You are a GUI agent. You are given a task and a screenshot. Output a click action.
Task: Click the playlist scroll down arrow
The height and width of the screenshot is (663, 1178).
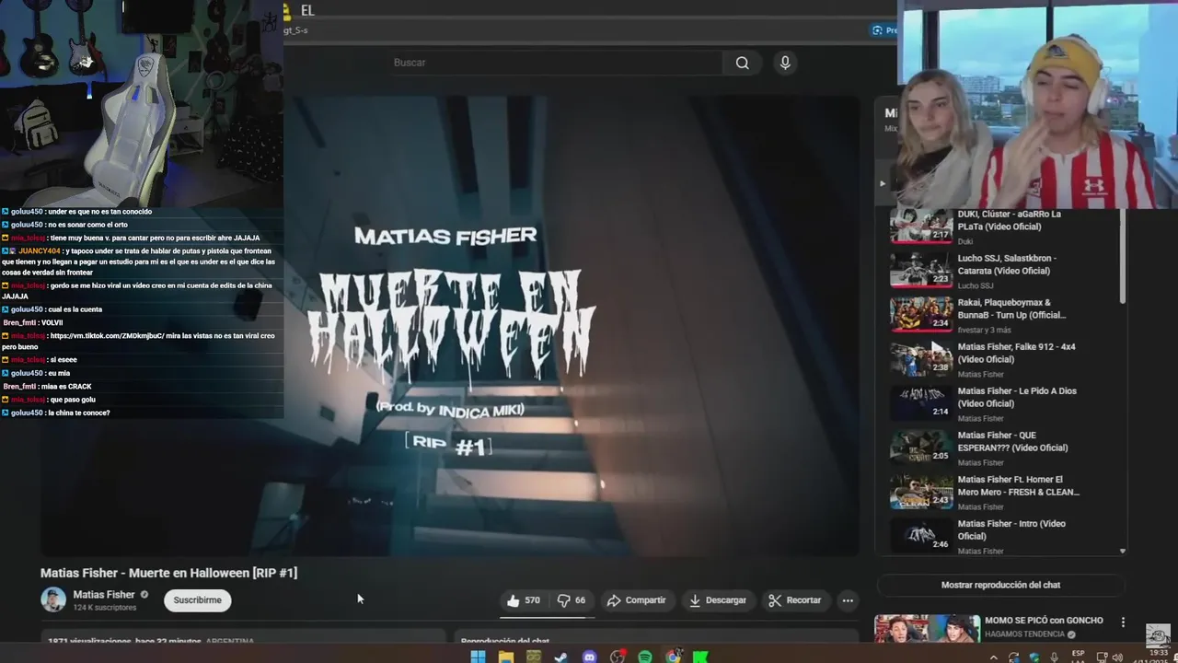point(1122,551)
